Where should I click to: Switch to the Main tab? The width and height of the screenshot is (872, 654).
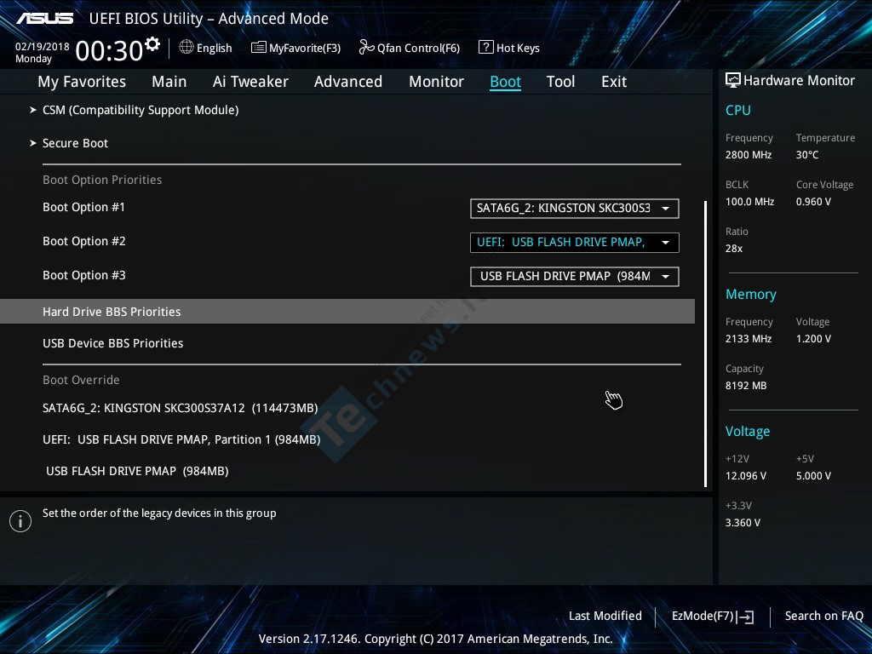(x=169, y=82)
